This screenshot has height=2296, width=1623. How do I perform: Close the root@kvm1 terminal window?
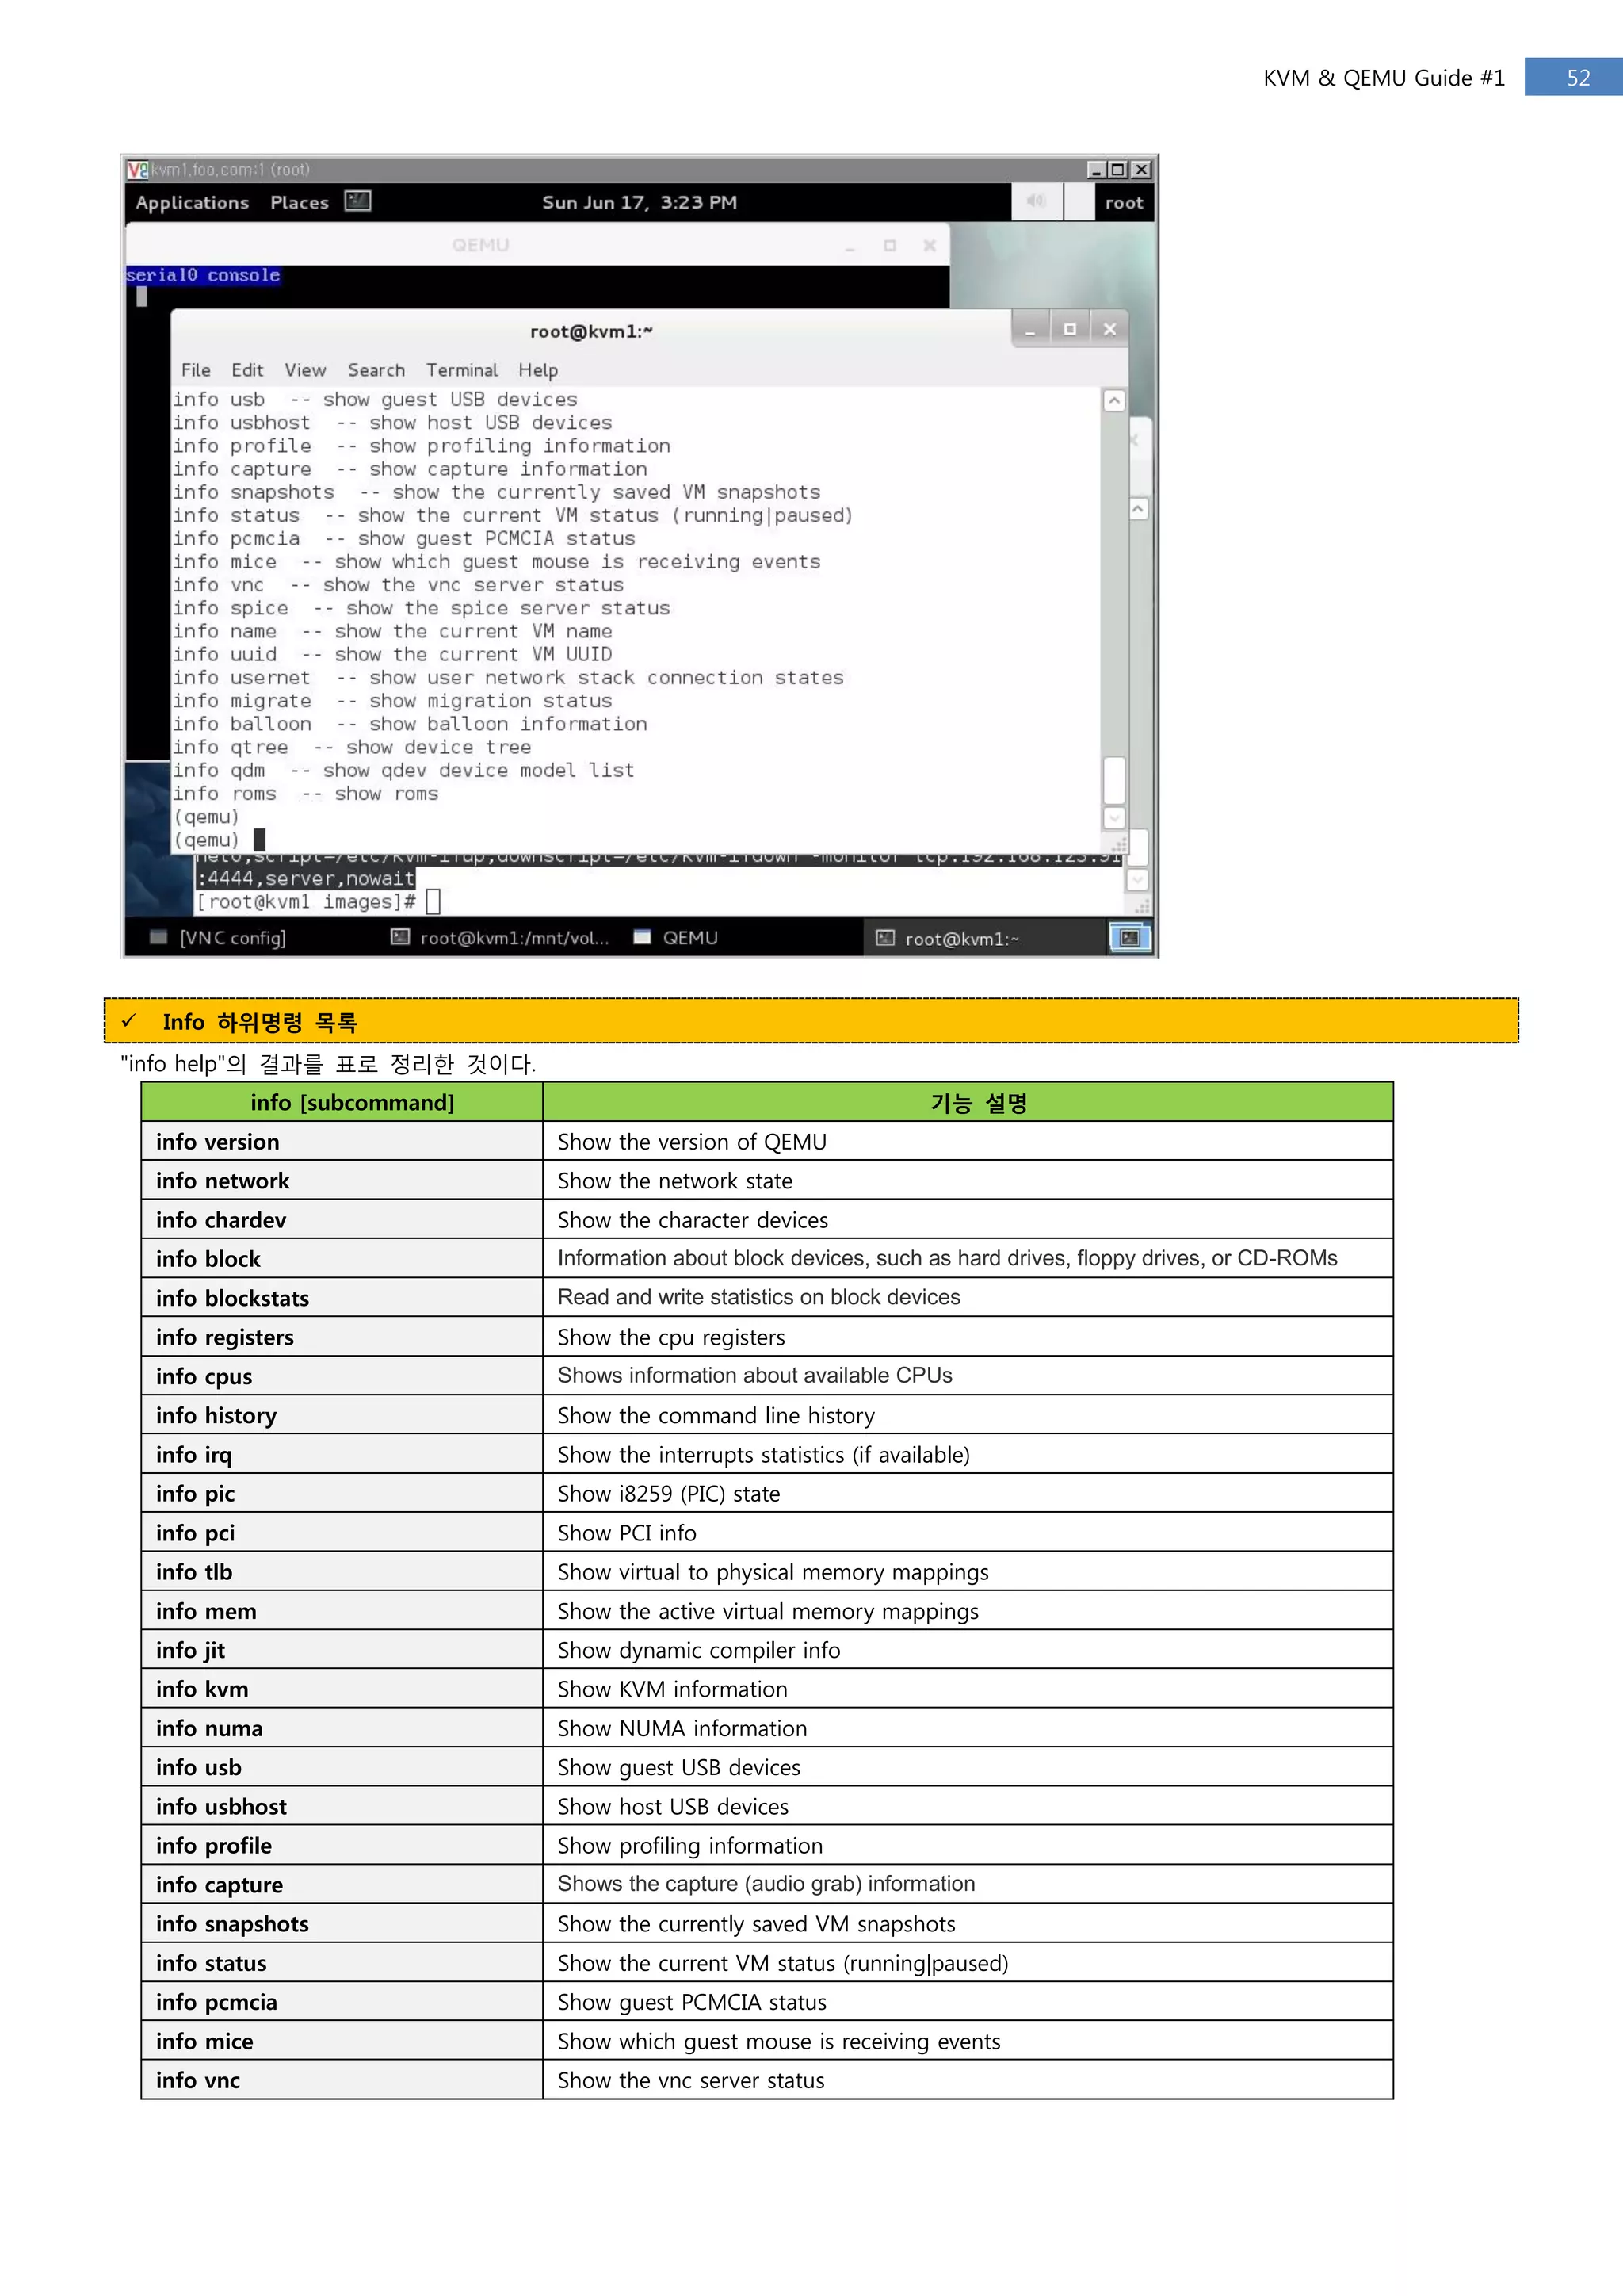[1109, 328]
